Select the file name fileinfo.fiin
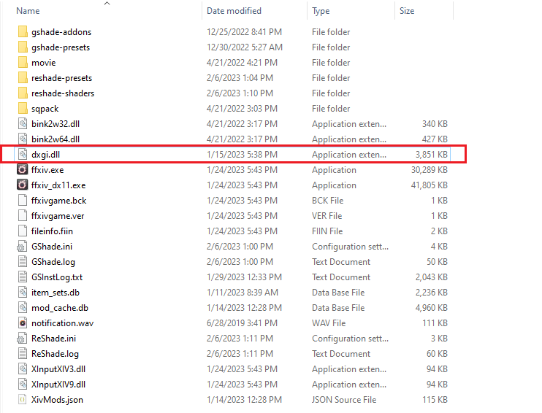This screenshot has width=542, height=413. tap(52, 231)
